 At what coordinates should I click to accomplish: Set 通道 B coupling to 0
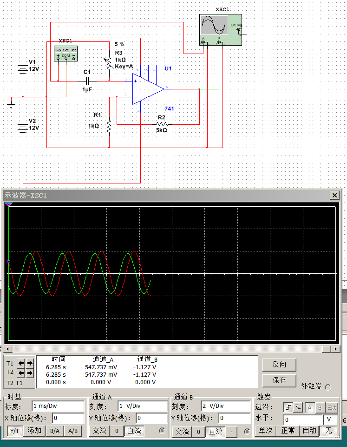pyautogui.click(x=198, y=432)
